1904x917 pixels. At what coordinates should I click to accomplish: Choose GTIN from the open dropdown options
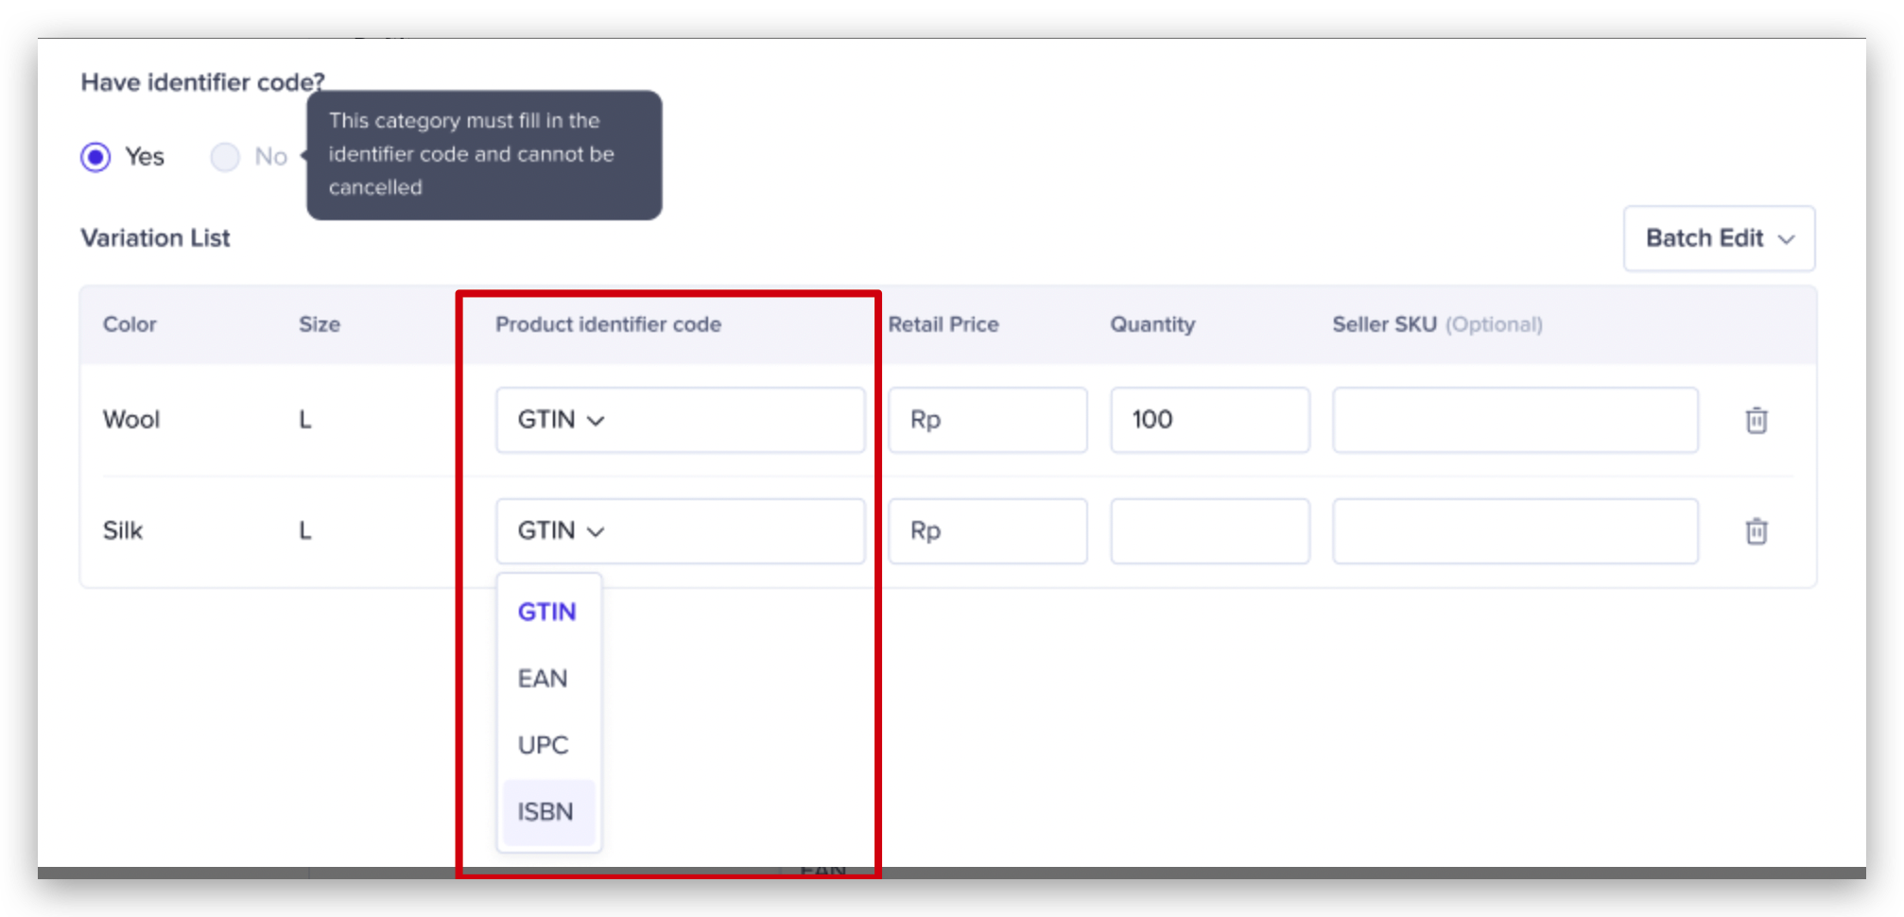(x=545, y=612)
